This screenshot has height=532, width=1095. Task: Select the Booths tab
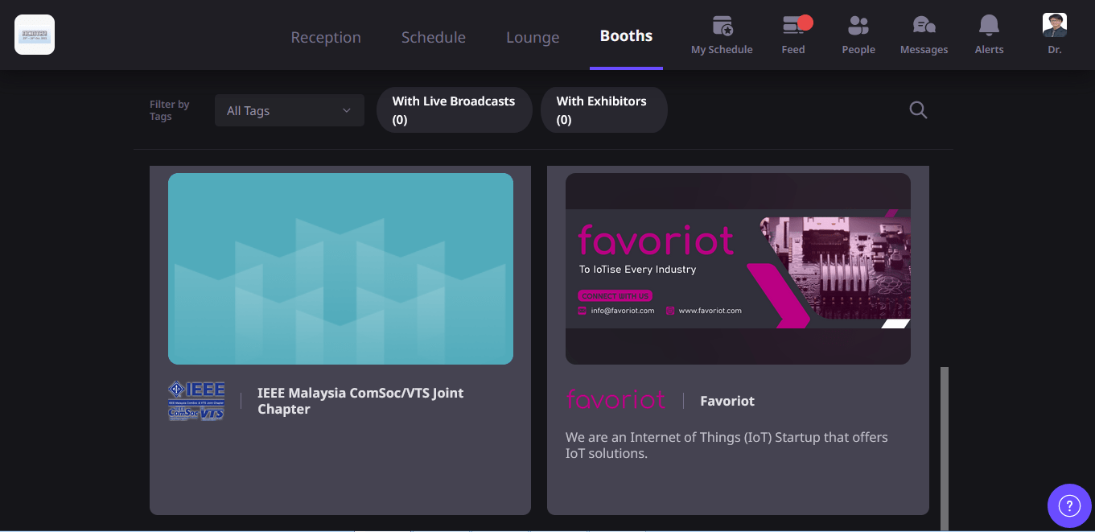[626, 35]
